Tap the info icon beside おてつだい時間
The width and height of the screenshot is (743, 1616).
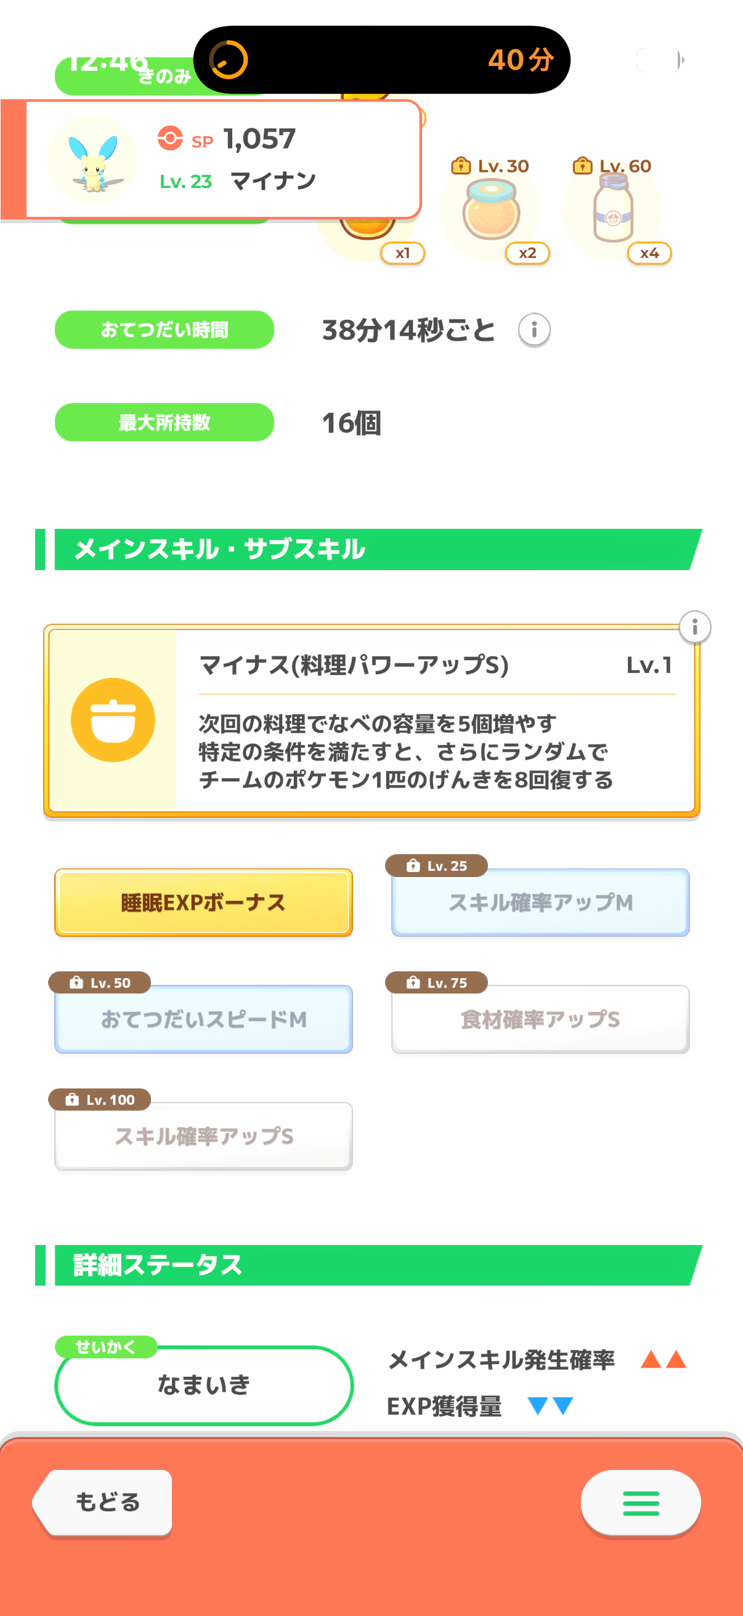click(x=534, y=329)
